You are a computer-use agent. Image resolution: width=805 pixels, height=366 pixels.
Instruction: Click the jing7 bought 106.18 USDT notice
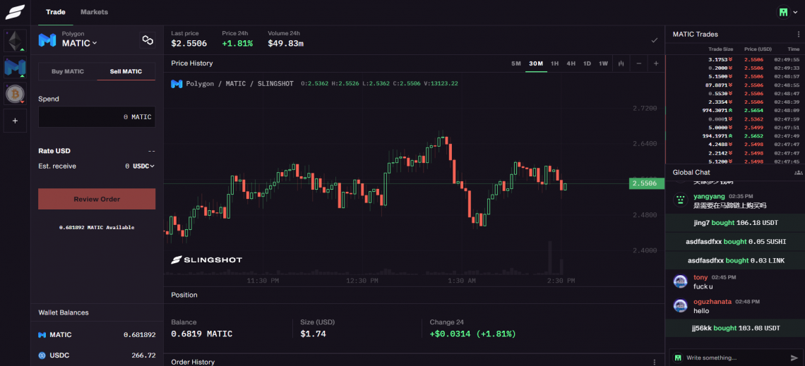coord(735,222)
